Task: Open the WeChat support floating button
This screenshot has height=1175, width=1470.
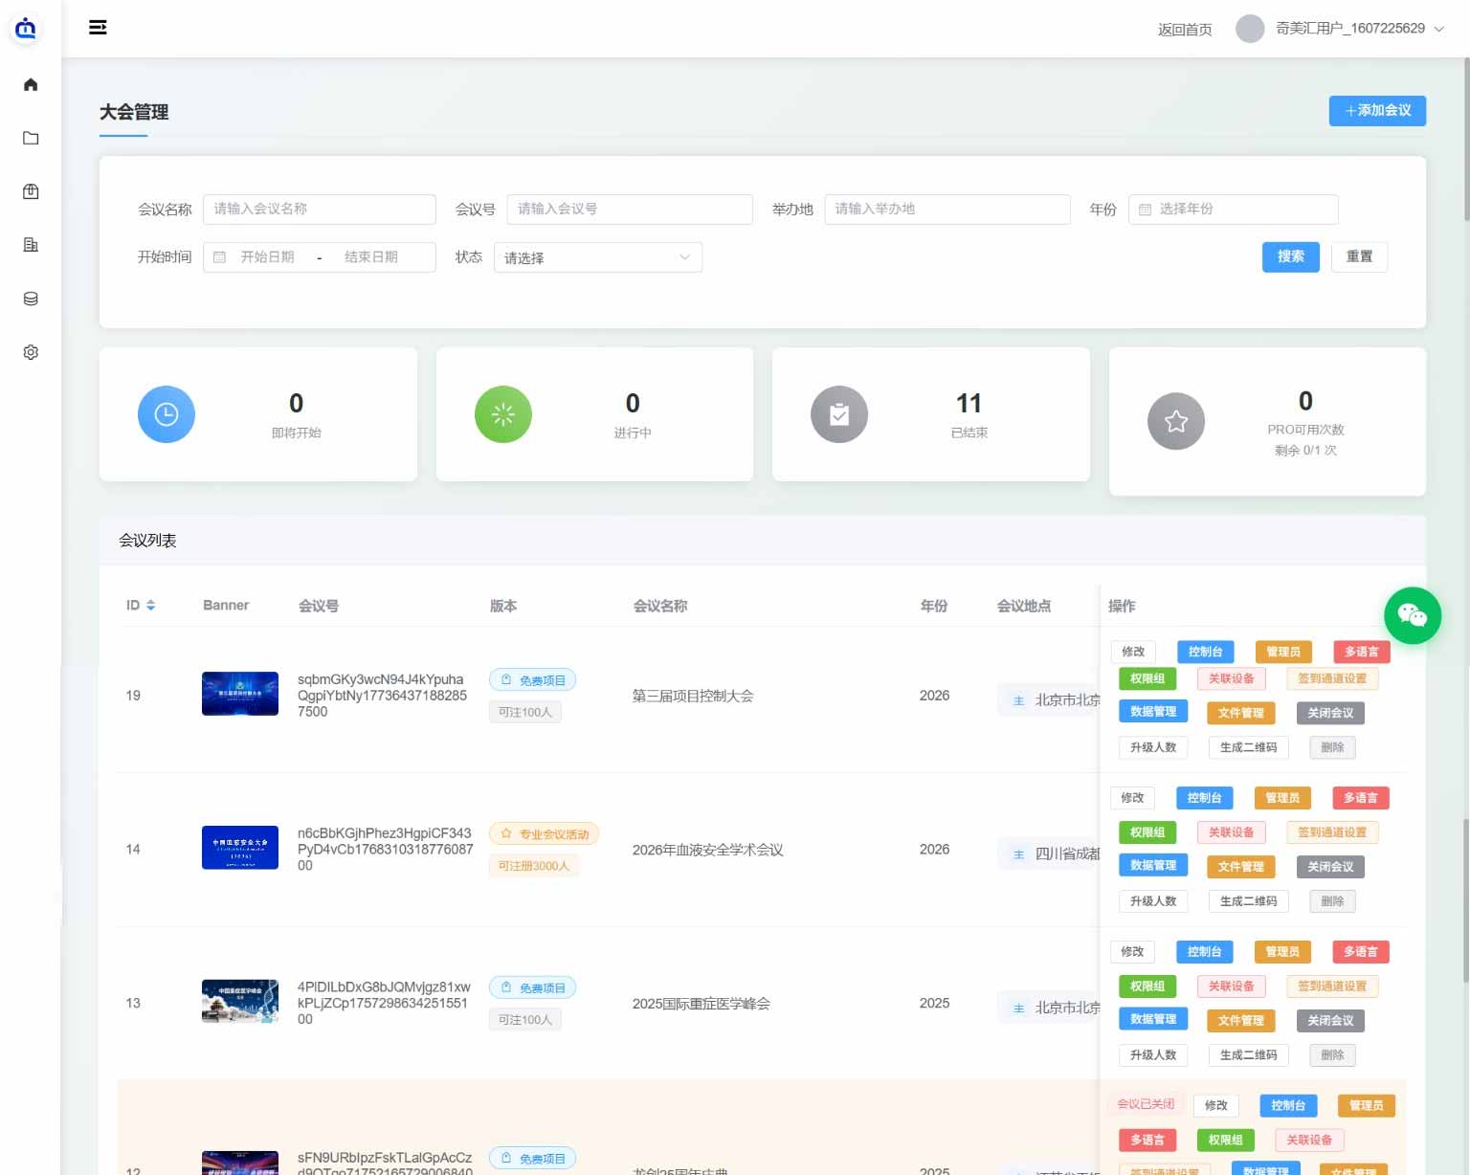Action: tap(1413, 615)
